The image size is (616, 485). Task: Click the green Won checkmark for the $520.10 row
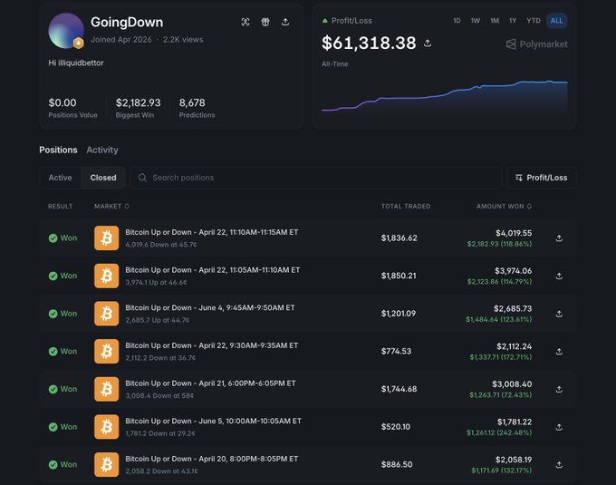point(53,427)
